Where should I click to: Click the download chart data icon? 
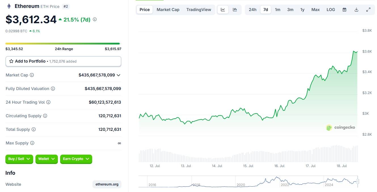point(357,10)
